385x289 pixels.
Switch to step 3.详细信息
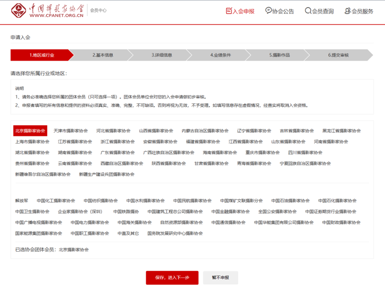(162, 55)
